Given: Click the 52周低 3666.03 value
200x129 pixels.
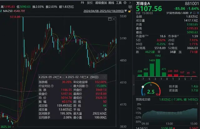Looking at the screenshot, I should (192, 48).
